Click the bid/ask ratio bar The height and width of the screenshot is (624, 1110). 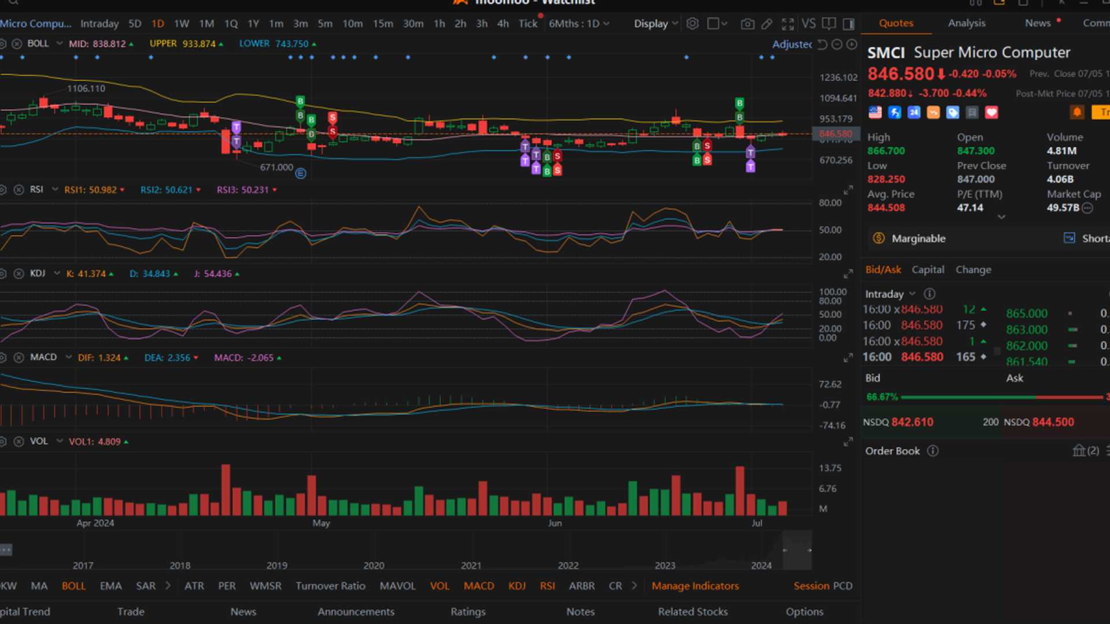1001,397
